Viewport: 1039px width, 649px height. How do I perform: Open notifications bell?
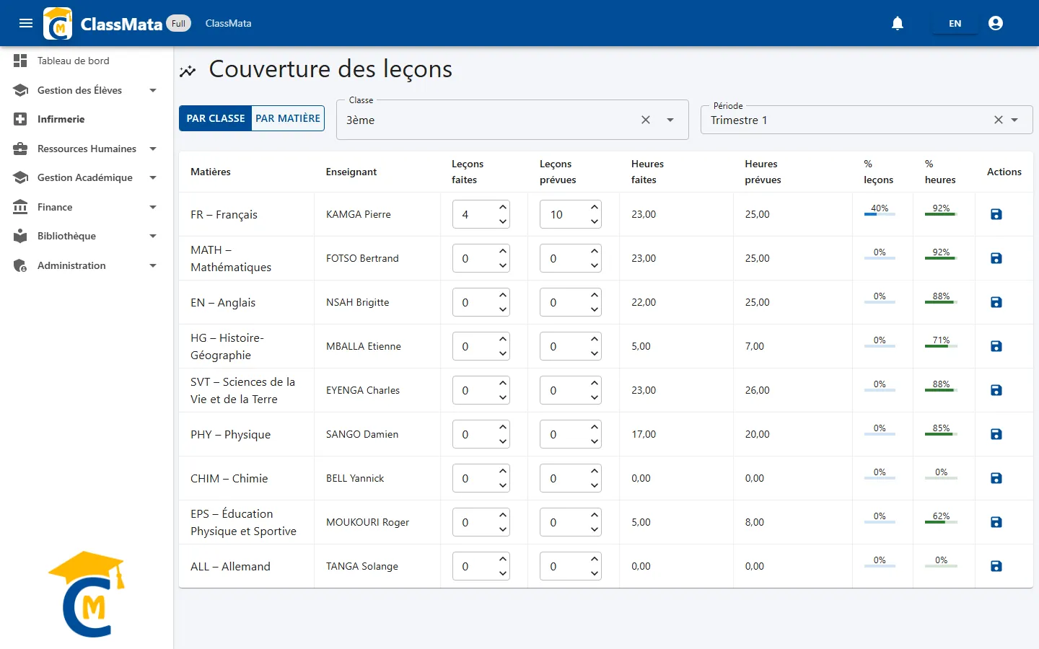(x=898, y=23)
